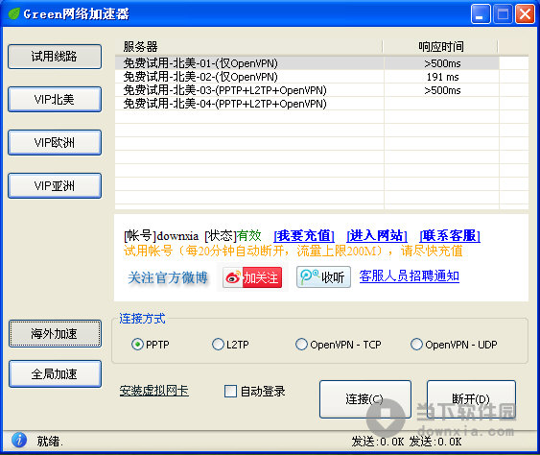Image resolution: width=540 pixels, height=455 pixels.
Task: Click the Tencent 收听 listen button
Action: click(x=323, y=276)
